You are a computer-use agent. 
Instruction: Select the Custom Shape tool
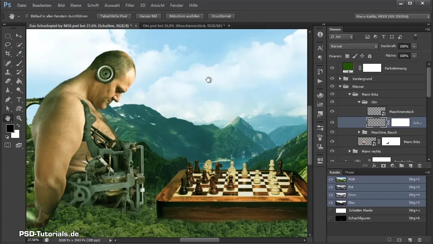point(19,108)
